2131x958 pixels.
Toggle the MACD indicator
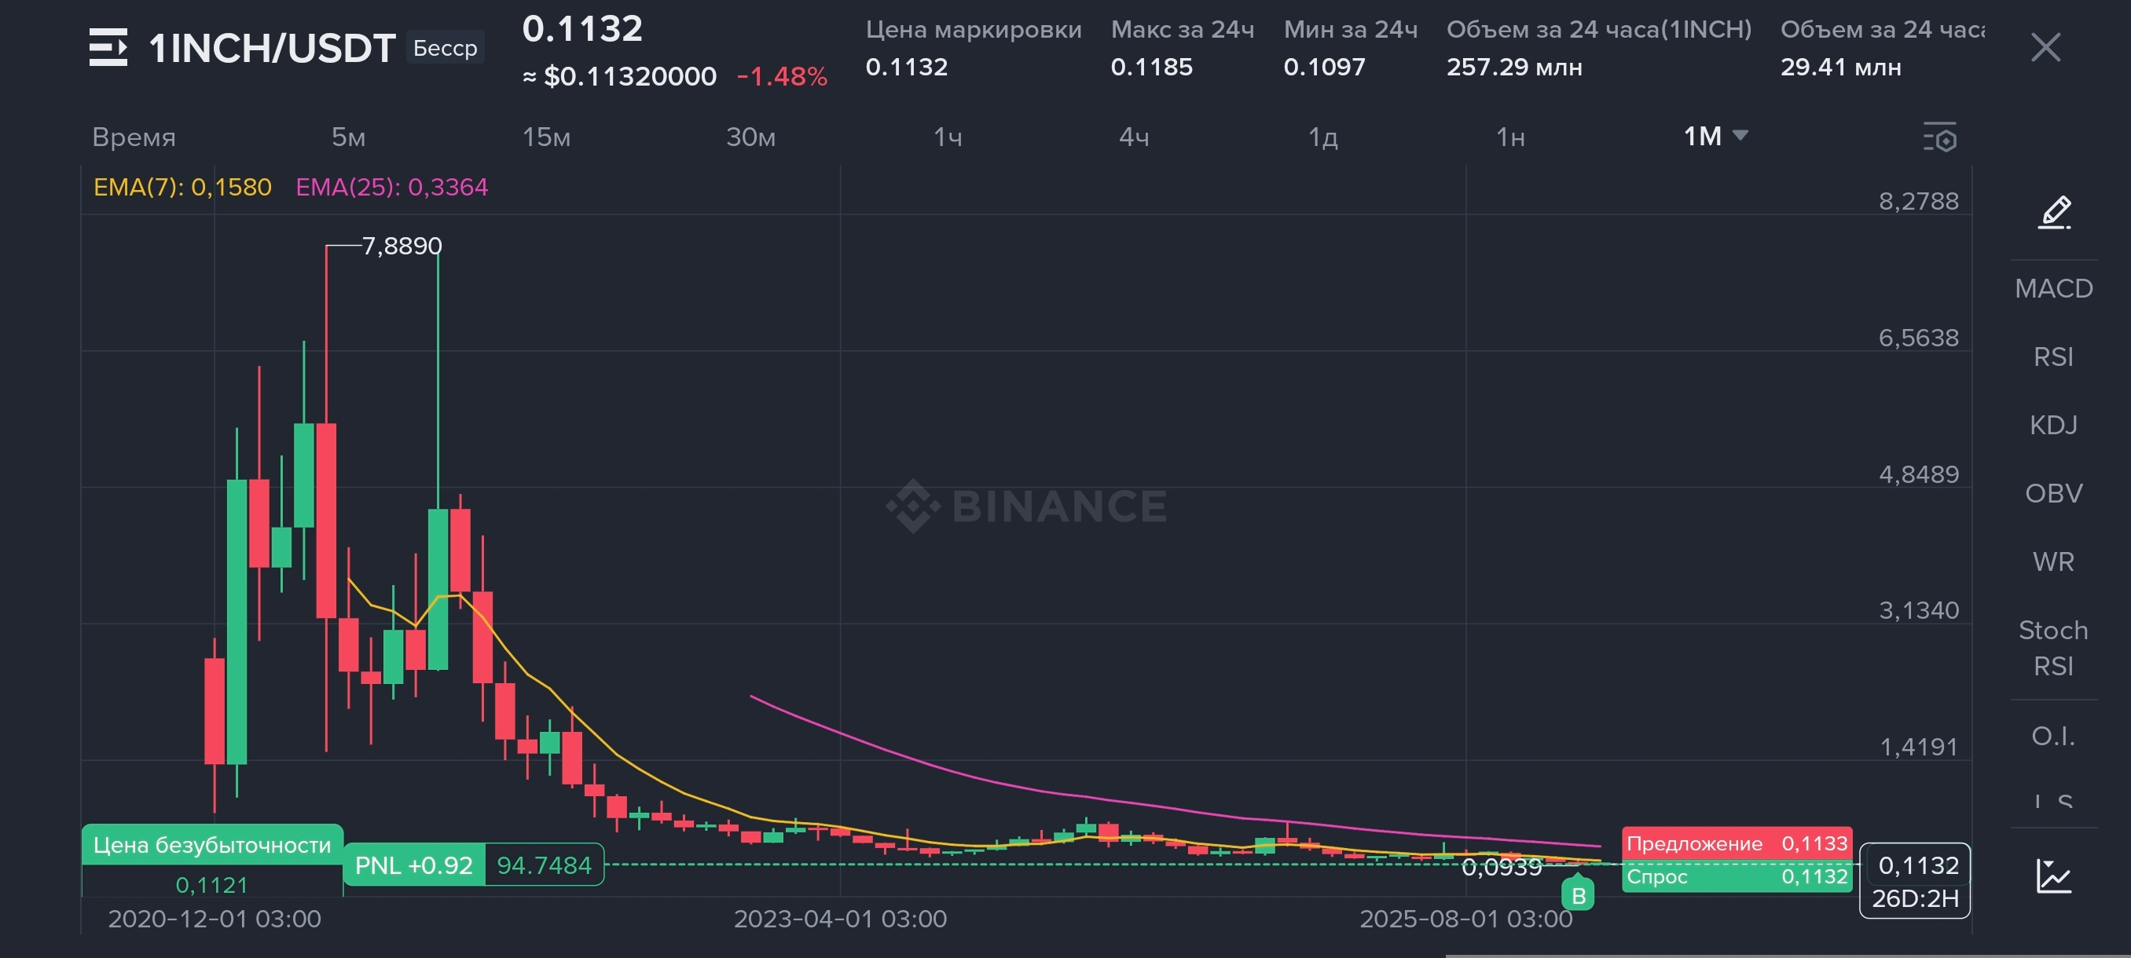point(2053,288)
